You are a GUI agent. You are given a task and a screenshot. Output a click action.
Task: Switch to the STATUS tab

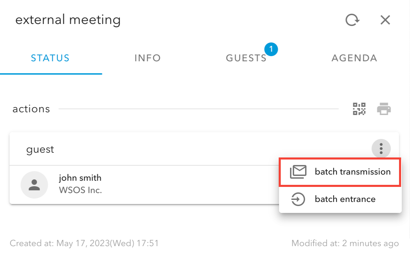[50, 58]
